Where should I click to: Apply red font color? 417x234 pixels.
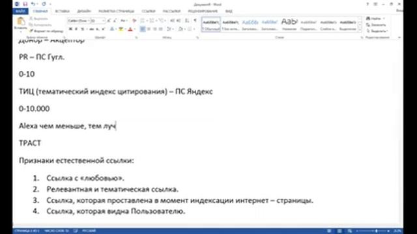coord(130,29)
